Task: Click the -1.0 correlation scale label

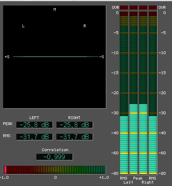Action: 4,178
